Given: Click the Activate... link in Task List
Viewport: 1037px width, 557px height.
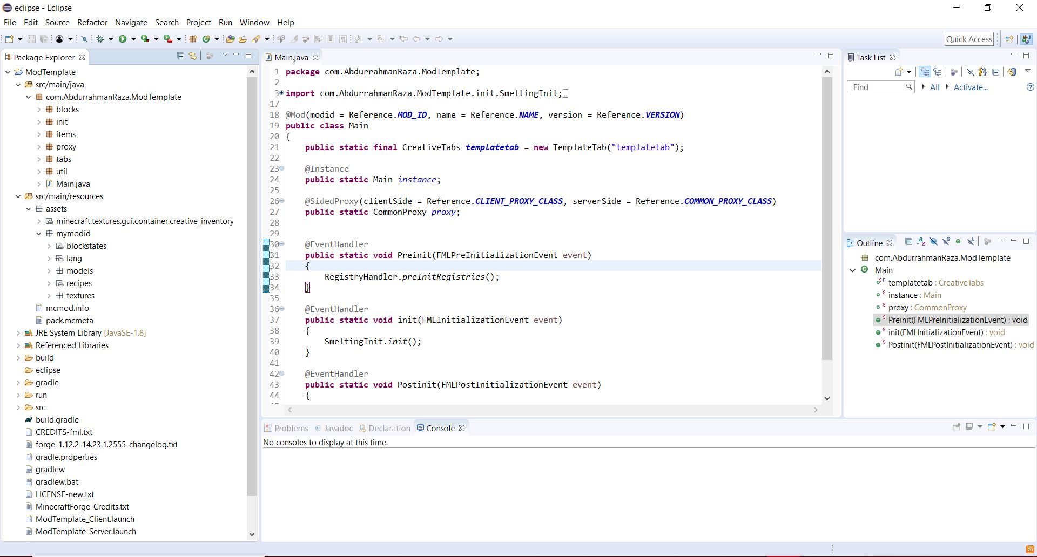Looking at the screenshot, I should 971,87.
